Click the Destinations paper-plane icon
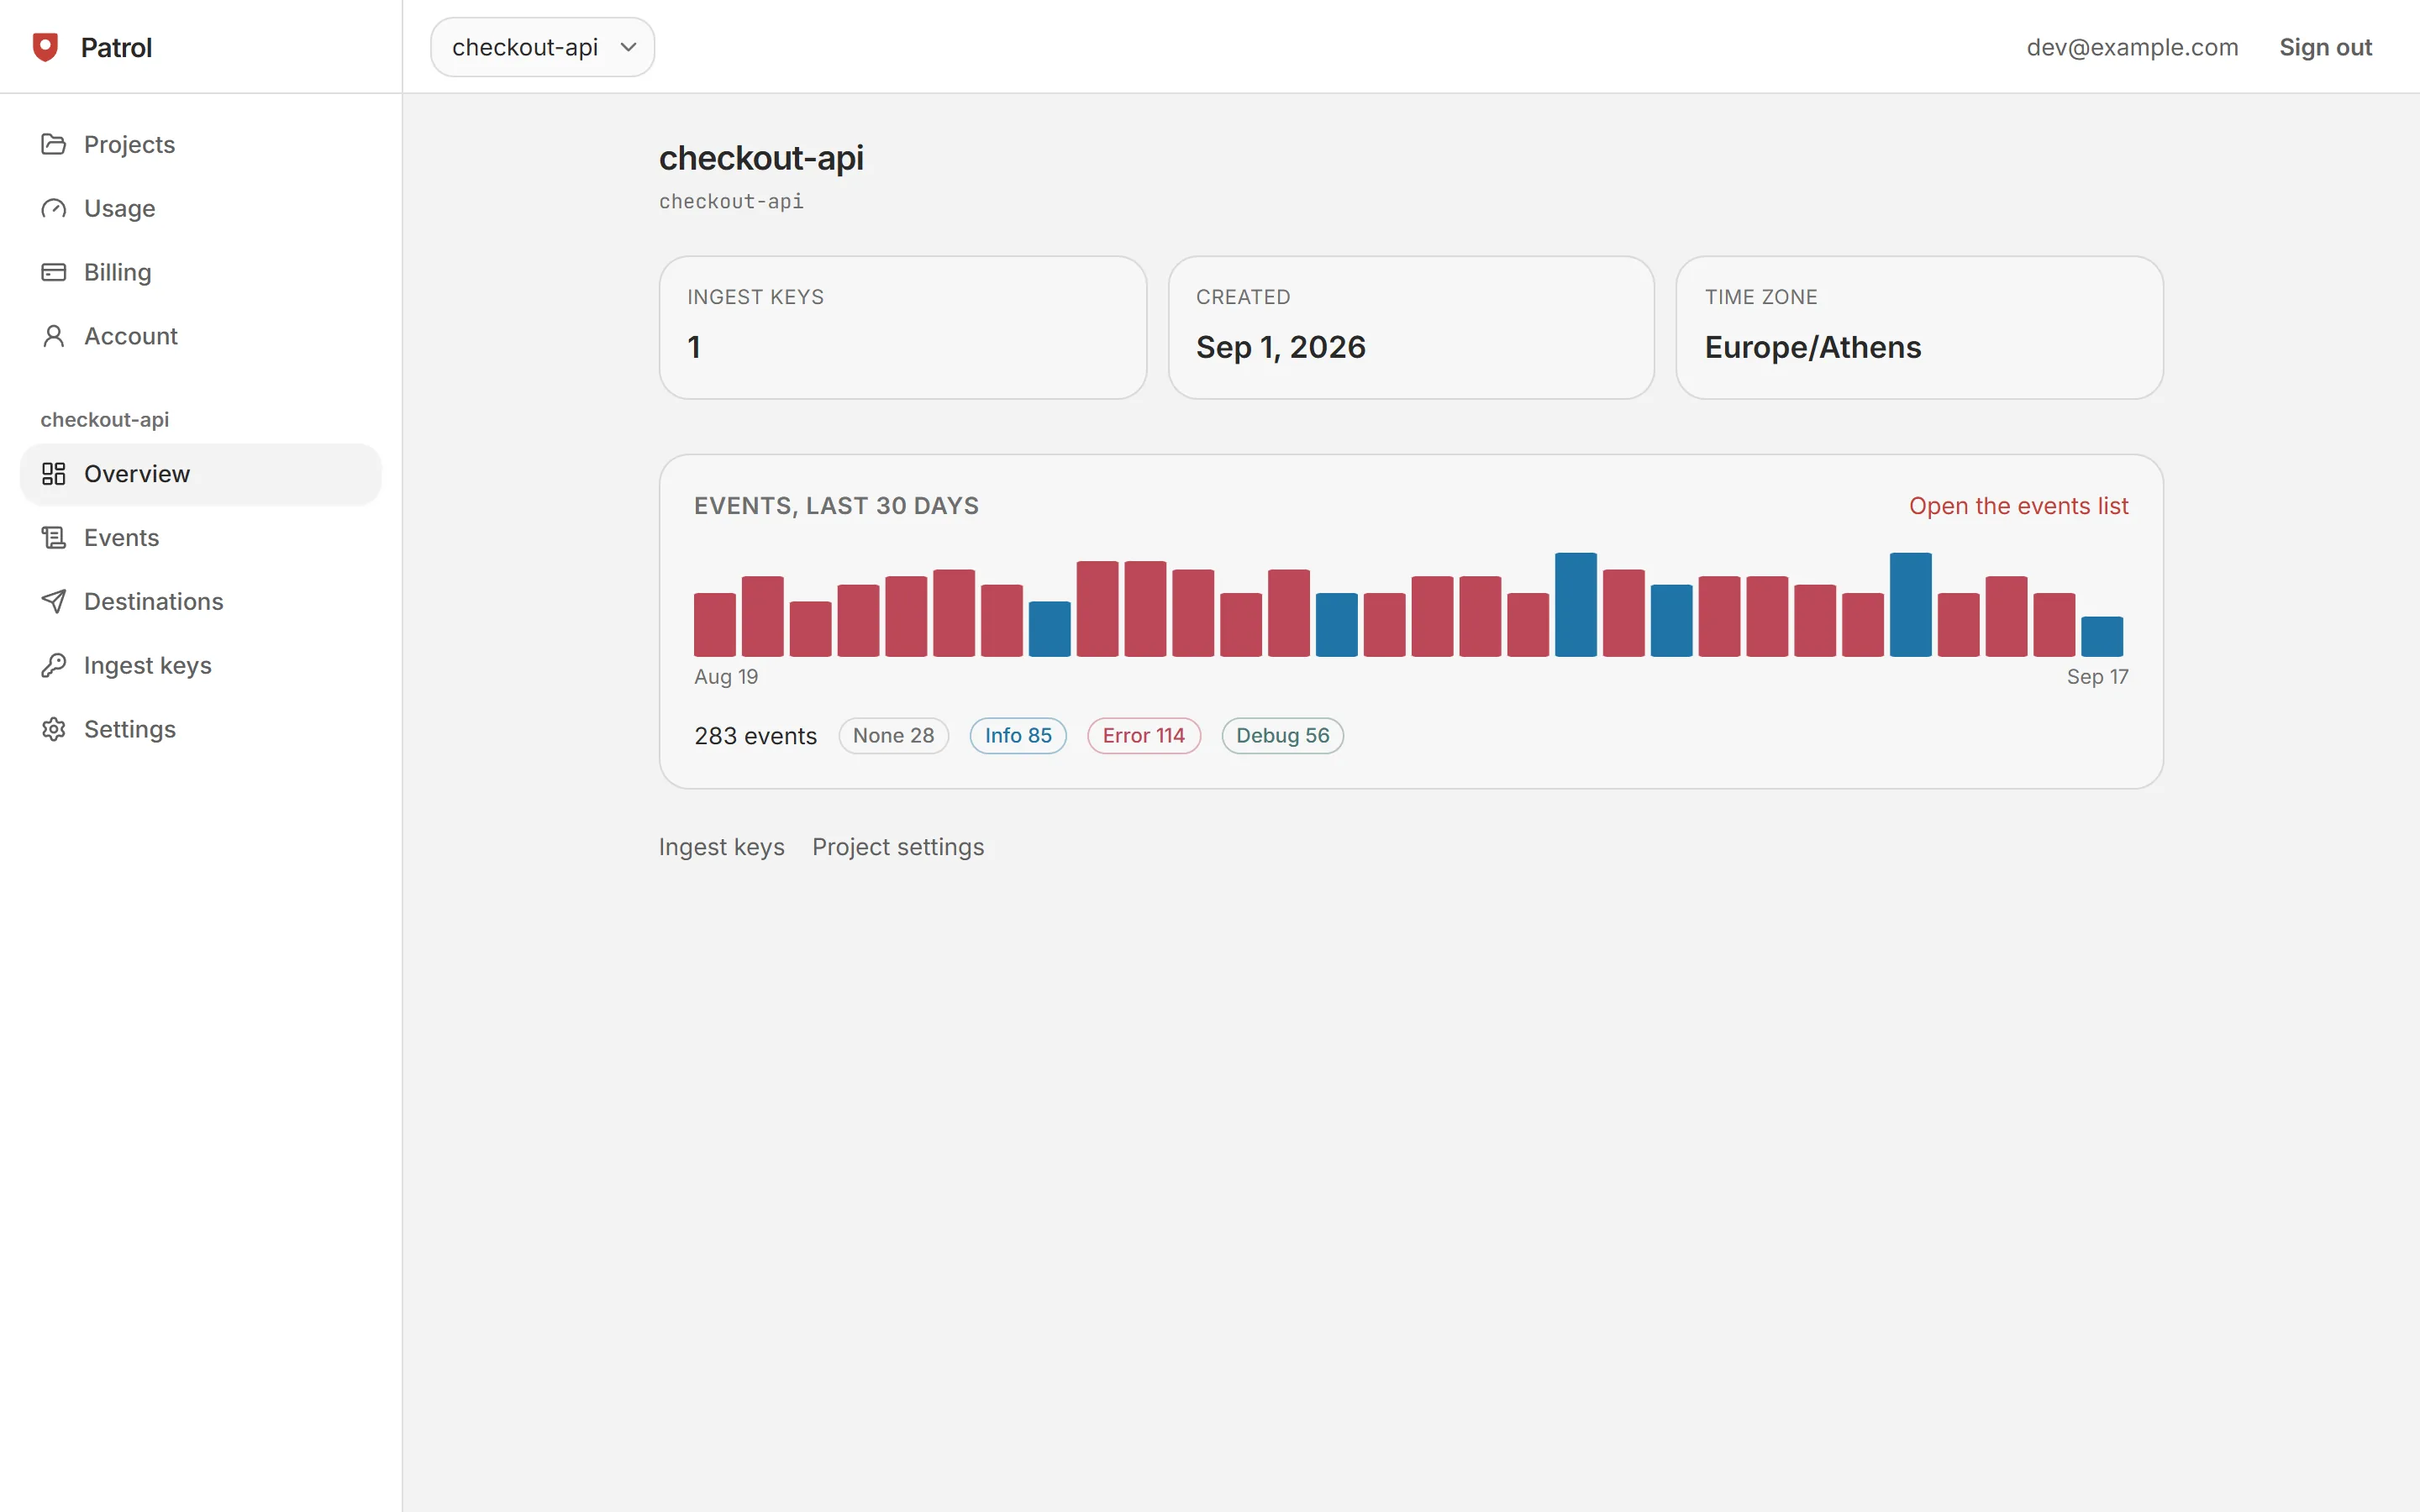2420x1512 pixels. (x=54, y=601)
